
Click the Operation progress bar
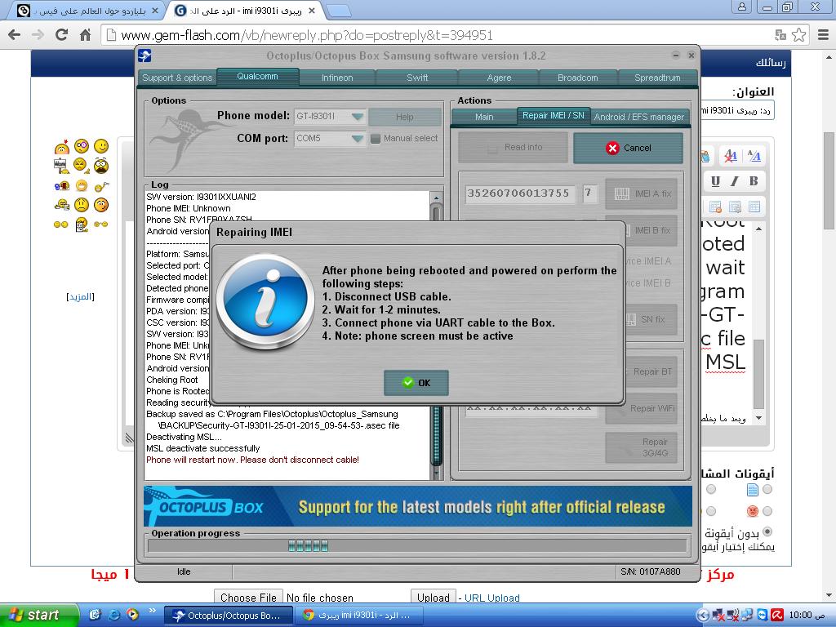[x=417, y=545]
